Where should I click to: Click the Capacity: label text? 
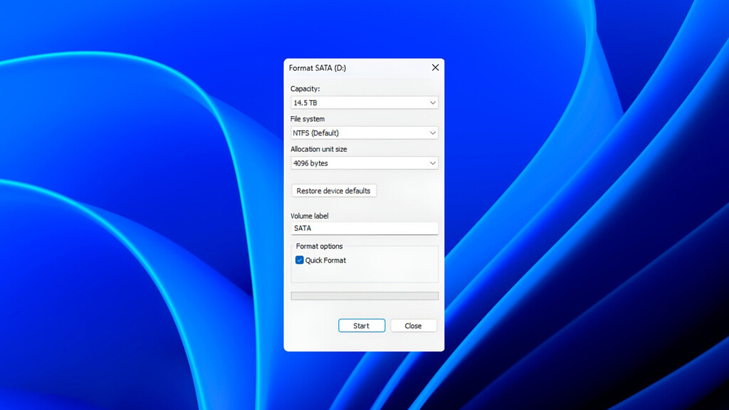coord(305,89)
